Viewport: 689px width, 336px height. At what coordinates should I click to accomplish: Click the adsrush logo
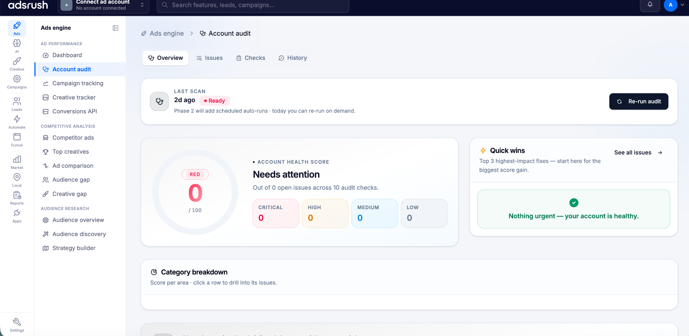coord(28,5)
